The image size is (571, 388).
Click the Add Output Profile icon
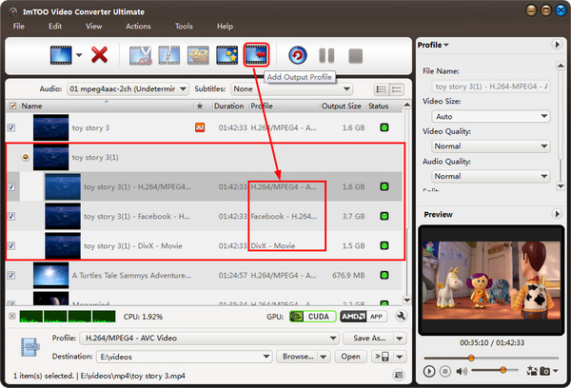pos(256,55)
